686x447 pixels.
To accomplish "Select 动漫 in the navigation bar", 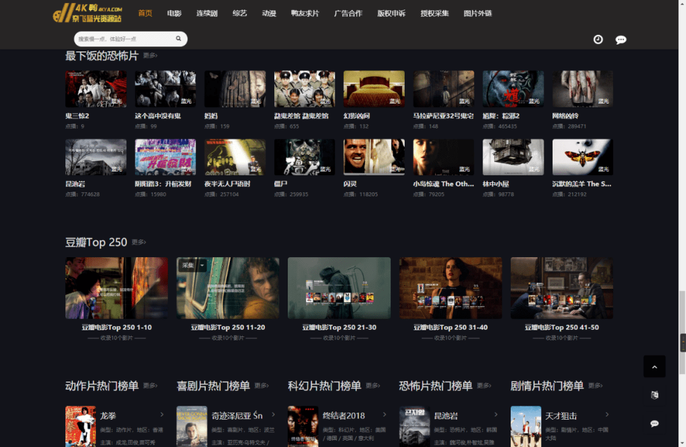I will click(269, 13).
